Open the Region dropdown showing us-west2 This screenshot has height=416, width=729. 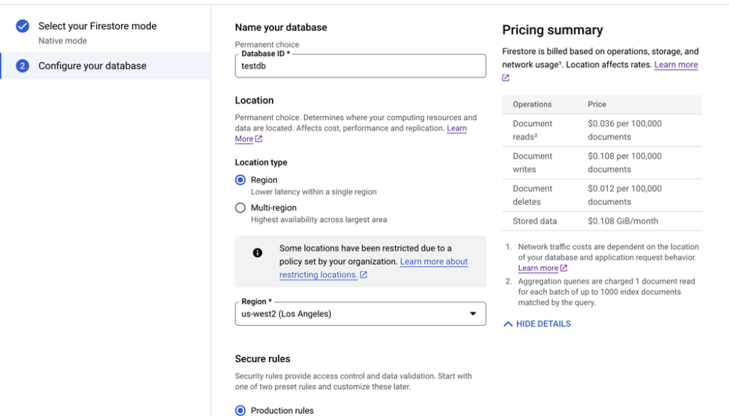[x=352, y=314]
